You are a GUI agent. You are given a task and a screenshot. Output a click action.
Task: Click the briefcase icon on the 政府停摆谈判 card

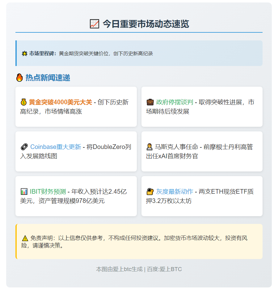[150, 102]
